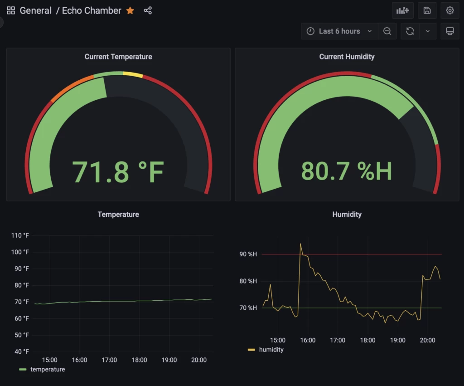464x386 pixels.
Task: Open the Current Temperature panel menu
Action: (118, 56)
